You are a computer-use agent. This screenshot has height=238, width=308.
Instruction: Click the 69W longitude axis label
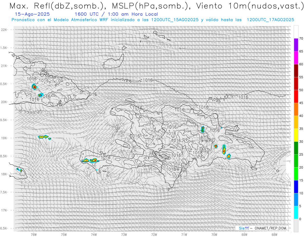pyautogui.click(x=244, y=234)
